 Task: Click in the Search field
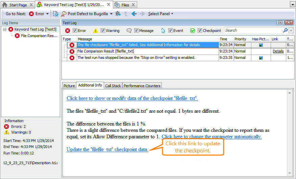[253, 31]
